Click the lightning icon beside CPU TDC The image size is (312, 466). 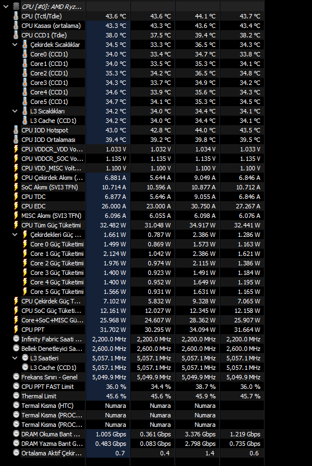(16, 197)
